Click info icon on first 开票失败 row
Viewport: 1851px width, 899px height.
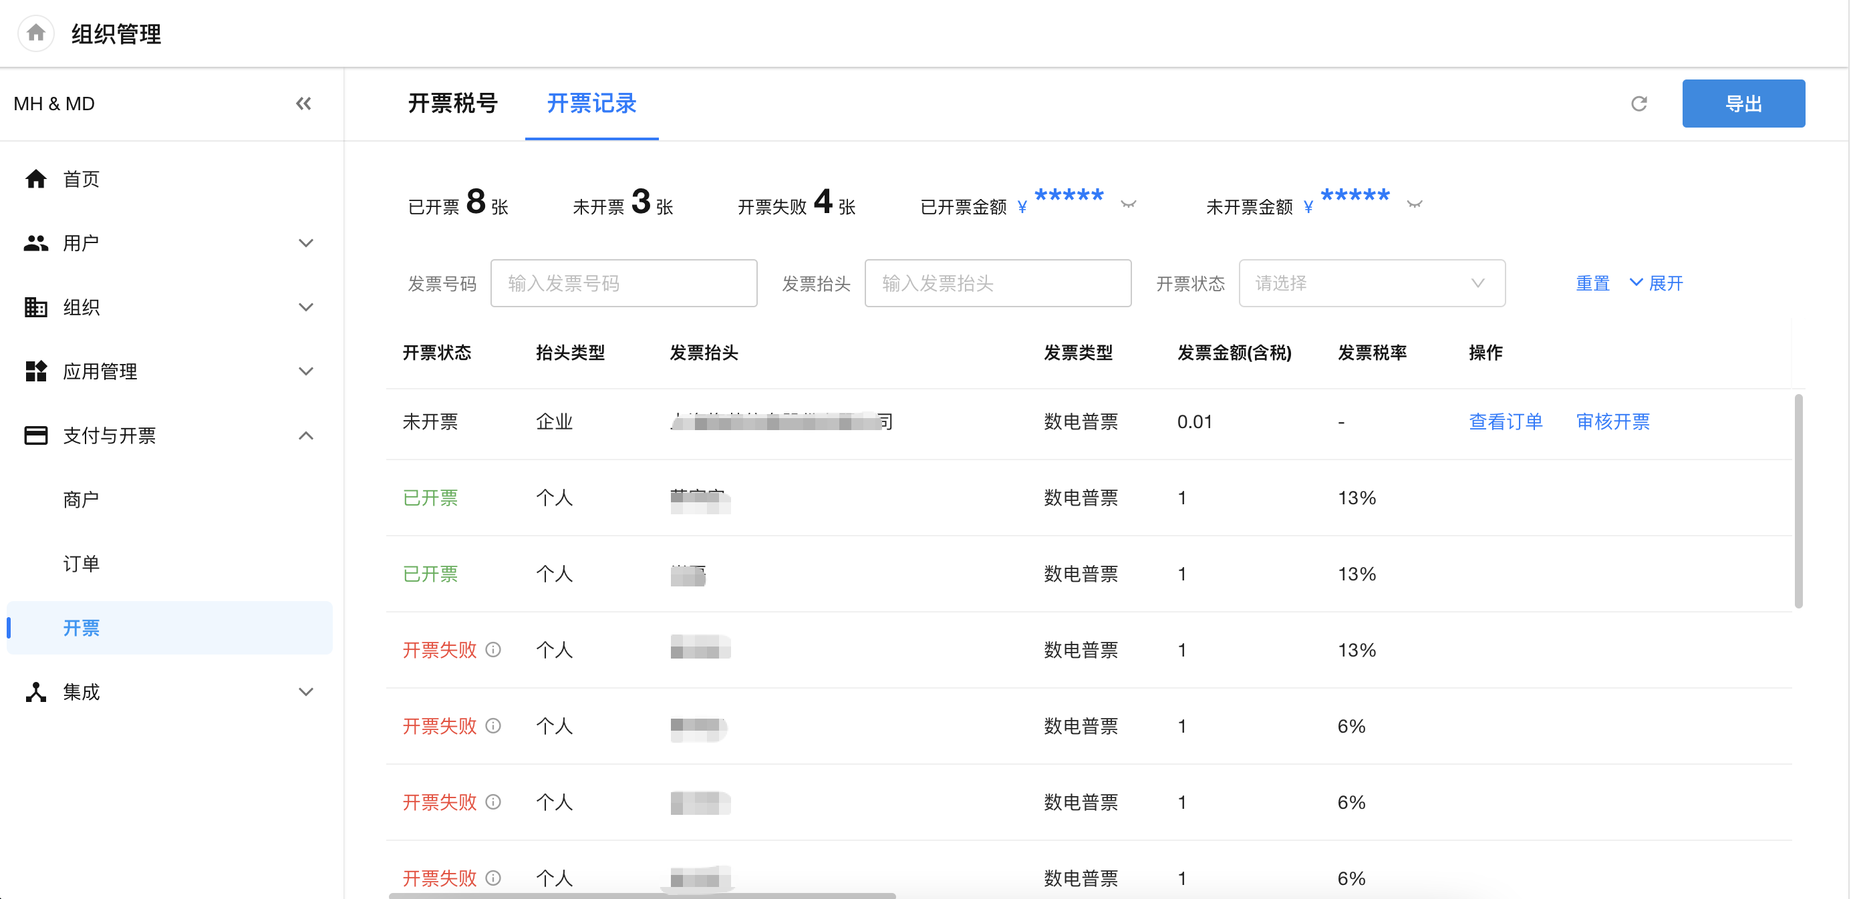point(493,650)
